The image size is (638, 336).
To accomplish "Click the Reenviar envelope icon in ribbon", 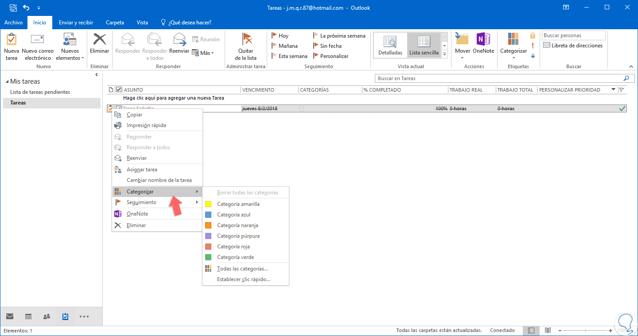I will (179, 39).
